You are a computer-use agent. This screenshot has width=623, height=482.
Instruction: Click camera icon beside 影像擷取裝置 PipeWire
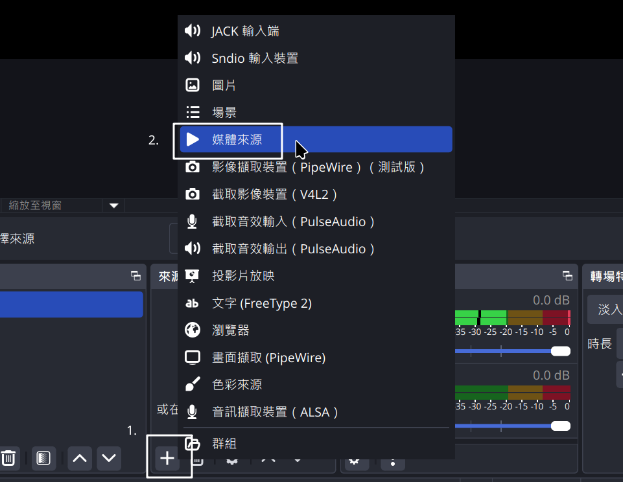click(193, 166)
